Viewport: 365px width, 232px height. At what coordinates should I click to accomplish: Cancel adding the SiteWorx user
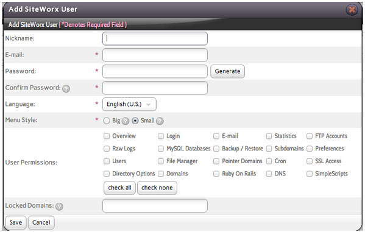41,222
